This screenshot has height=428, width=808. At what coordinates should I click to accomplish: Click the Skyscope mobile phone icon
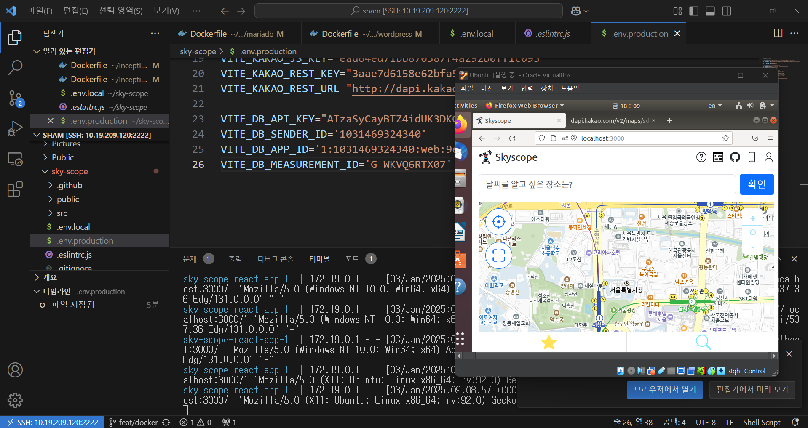click(x=752, y=157)
